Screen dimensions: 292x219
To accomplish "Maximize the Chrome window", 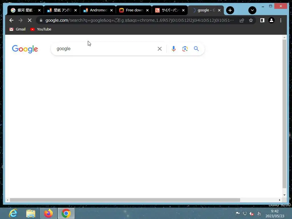I will [x=271, y=6].
